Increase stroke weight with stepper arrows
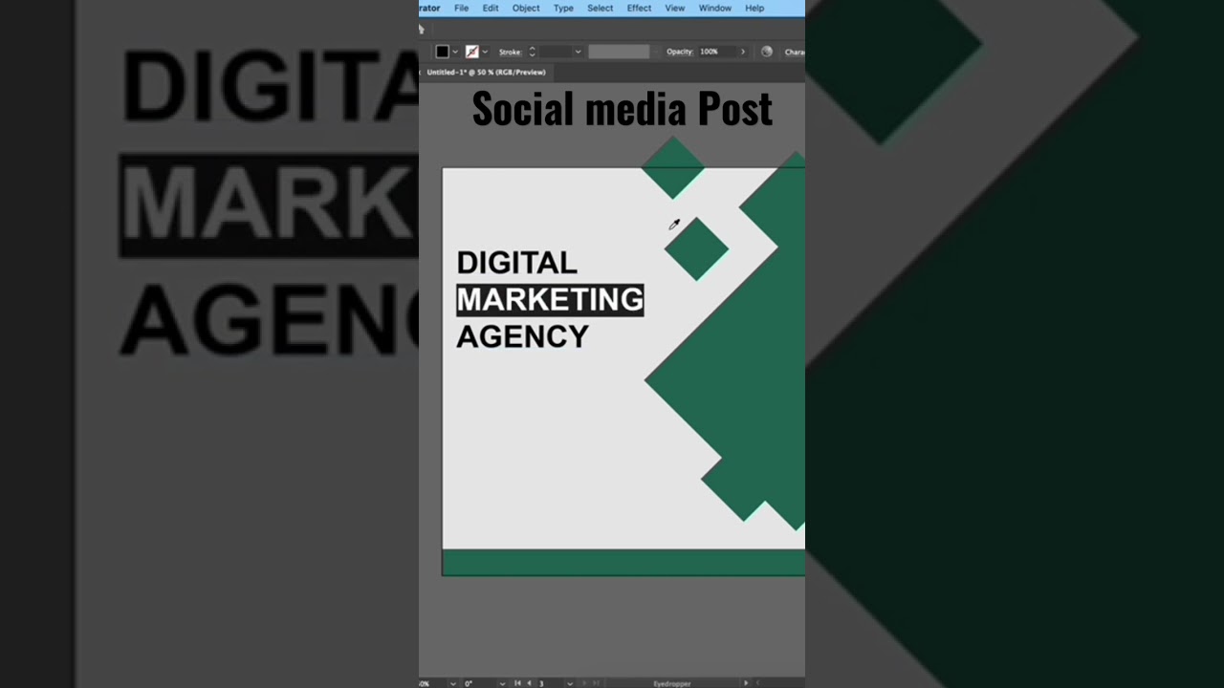Image resolution: width=1224 pixels, height=688 pixels. [532, 49]
